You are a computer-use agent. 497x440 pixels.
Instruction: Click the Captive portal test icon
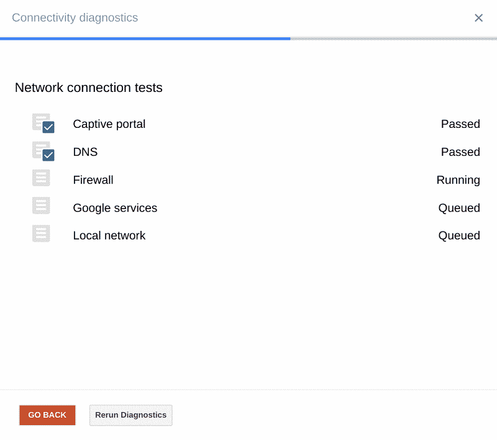point(43,123)
